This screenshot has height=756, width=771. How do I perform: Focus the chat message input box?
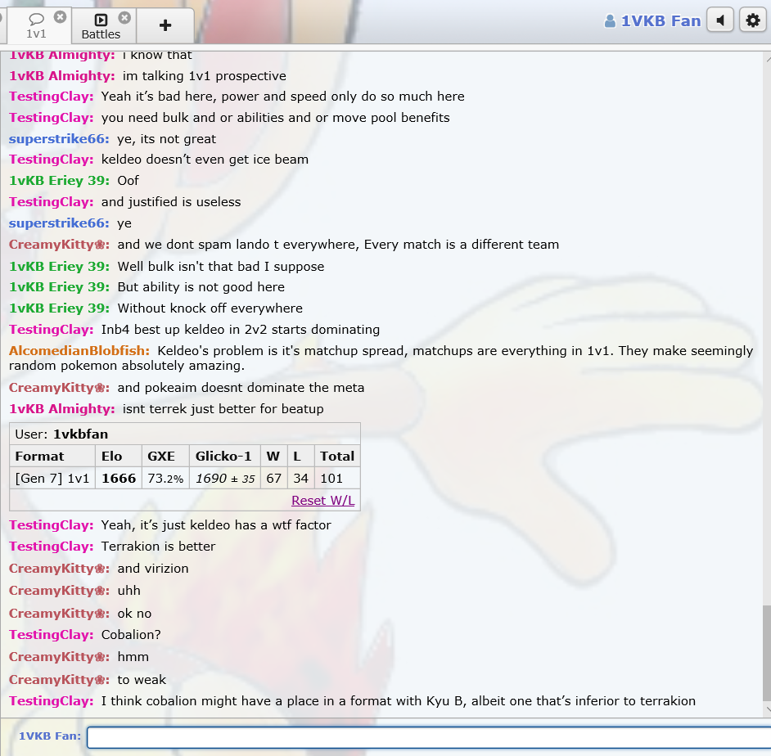tap(426, 736)
